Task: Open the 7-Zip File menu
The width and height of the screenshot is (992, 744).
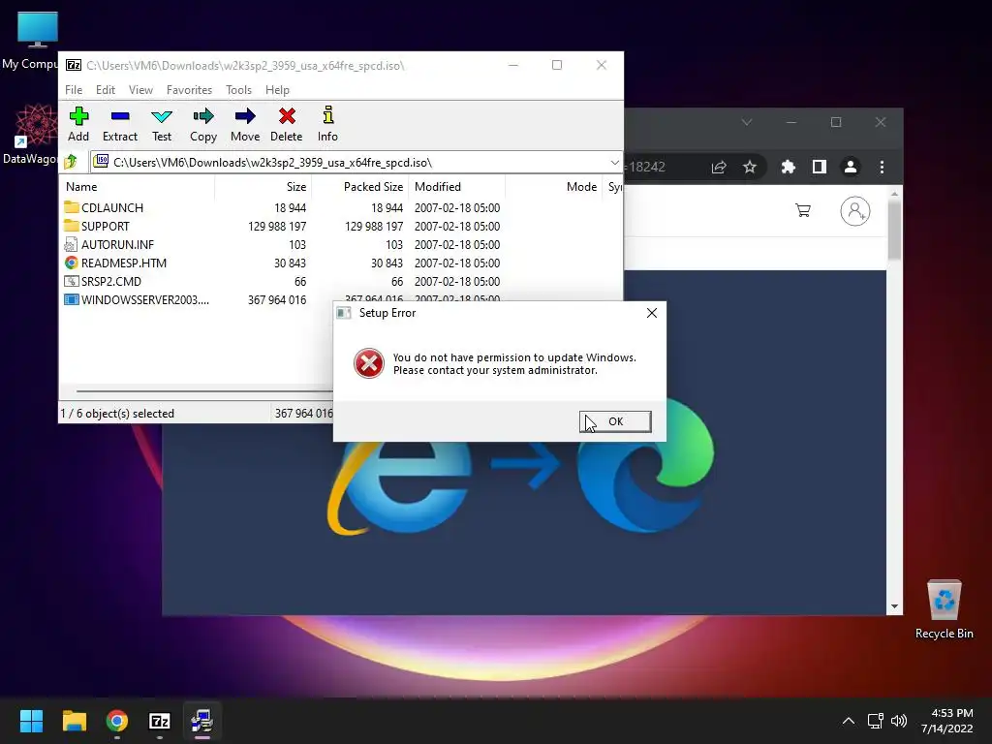Action: click(74, 90)
